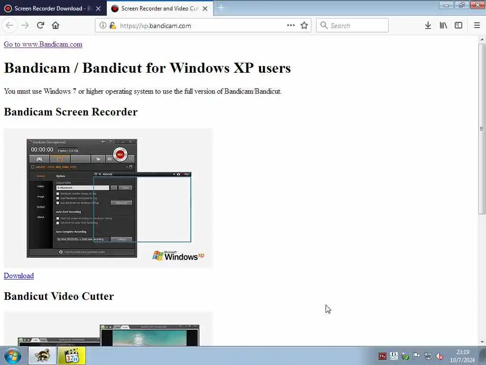Click the scrollbar up arrow
This screenshot has width=486, height=365.
482,39
